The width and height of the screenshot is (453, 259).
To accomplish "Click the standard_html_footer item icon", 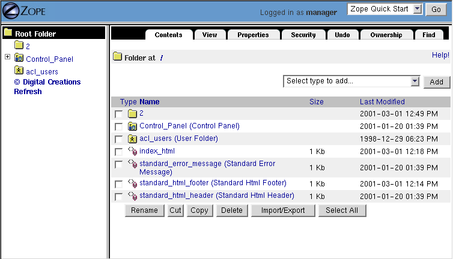I will tap(133, 183).
